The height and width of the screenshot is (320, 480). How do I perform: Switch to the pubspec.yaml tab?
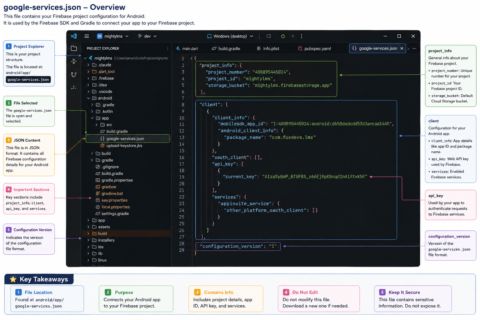point(314,48)
